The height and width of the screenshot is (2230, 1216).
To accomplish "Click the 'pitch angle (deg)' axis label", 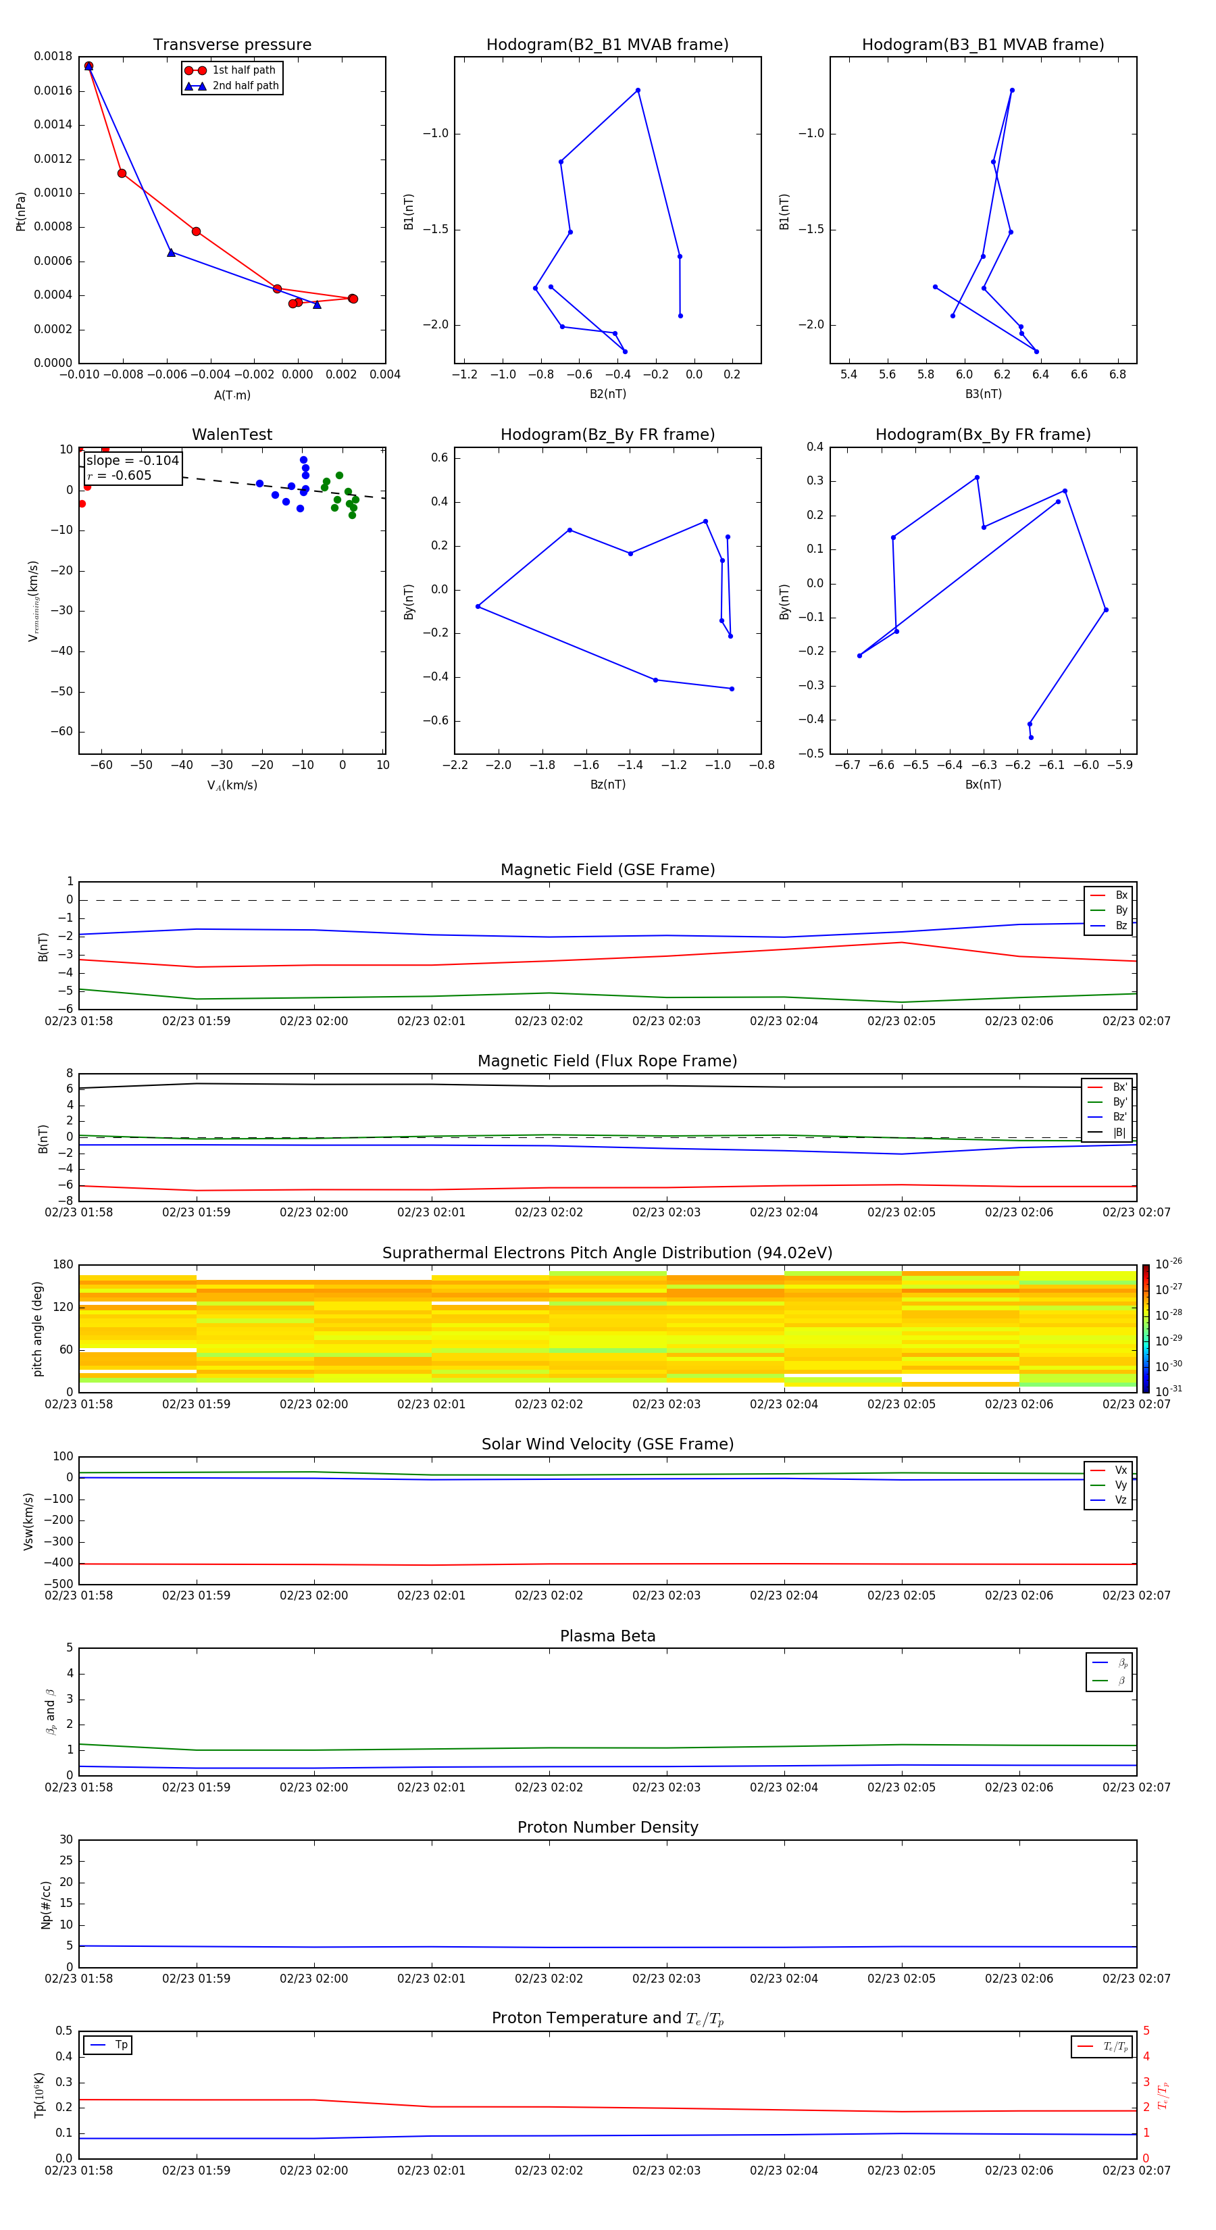I will [x=37, y=1329].
